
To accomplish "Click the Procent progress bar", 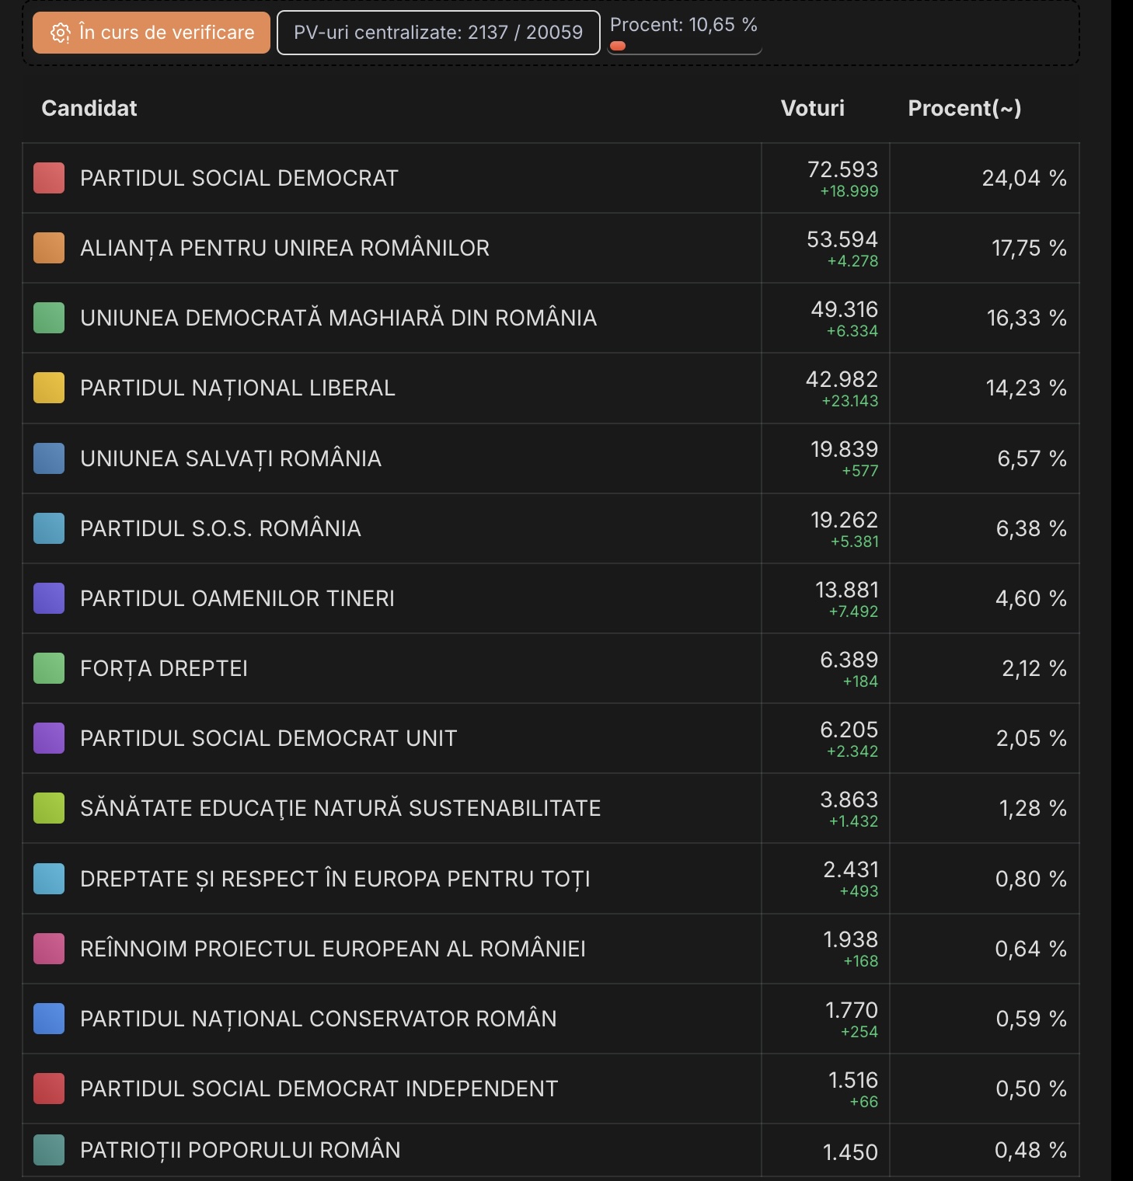I will click(x=684, y=47).
